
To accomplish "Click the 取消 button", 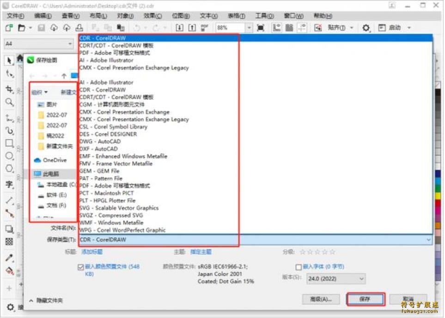I will point(408,299).
